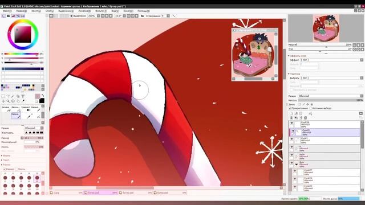
Task: Open the brush Режим dropdown
Action: point(34,128)
